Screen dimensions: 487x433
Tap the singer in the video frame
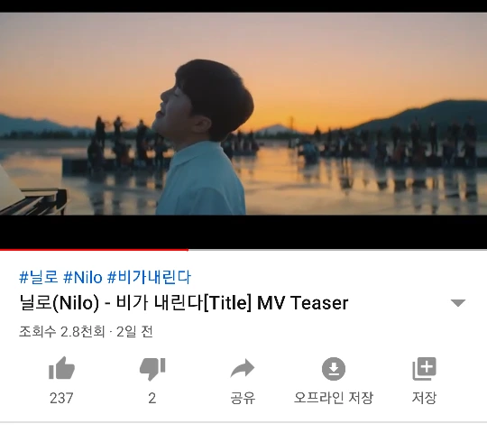[x=202, y=137]
